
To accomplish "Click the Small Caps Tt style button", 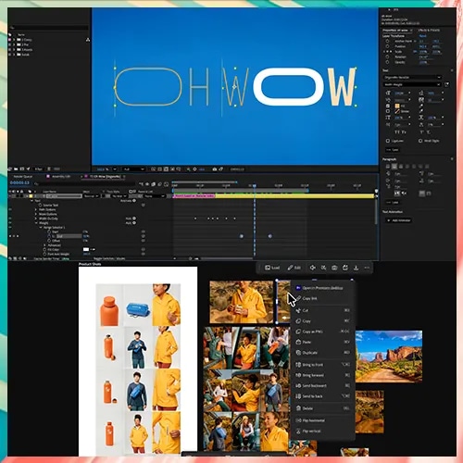I will pos(404,132).
